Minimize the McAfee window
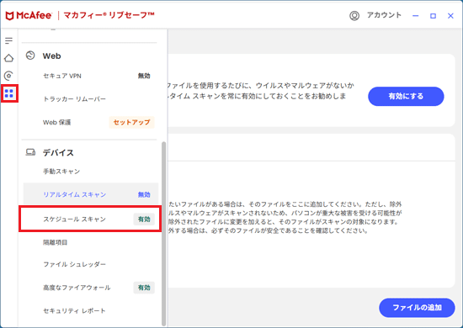This screenshot has height=328, width=463. 416,16
